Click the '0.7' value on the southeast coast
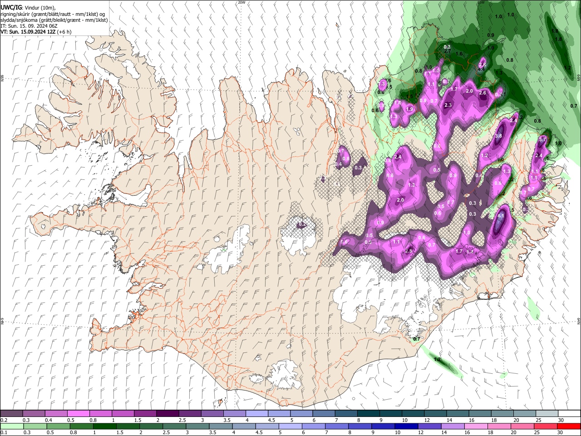This screenshot has height=436, width=581. (417, 339)
